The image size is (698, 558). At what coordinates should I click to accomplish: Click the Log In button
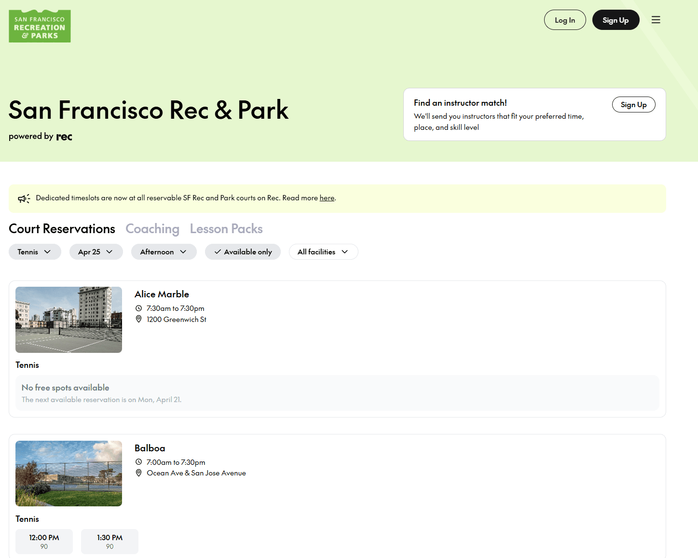click(565, 20)
